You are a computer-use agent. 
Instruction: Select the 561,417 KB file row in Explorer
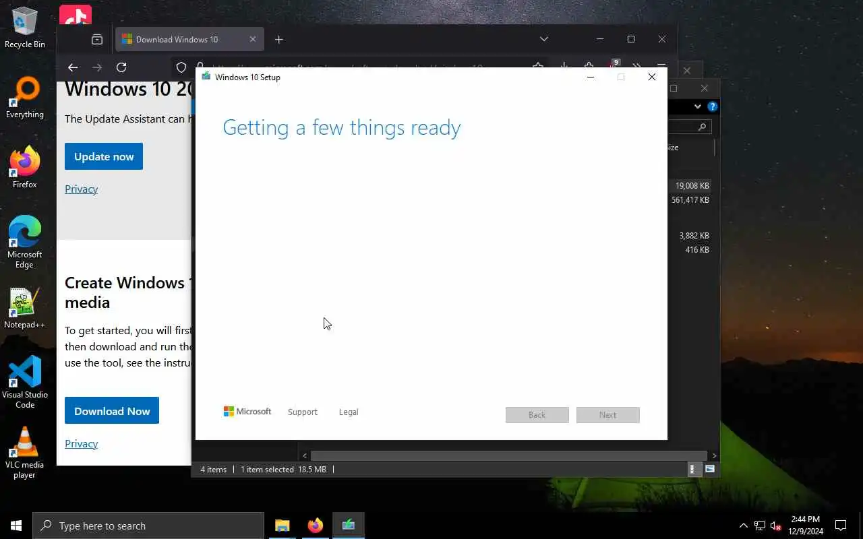(x=691, y=200)
